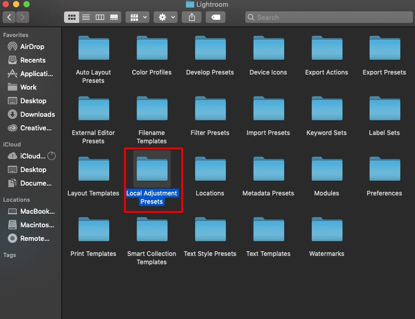Switch to list view
The width and height of the screenshot is (415, 319).
coord(86,17)
